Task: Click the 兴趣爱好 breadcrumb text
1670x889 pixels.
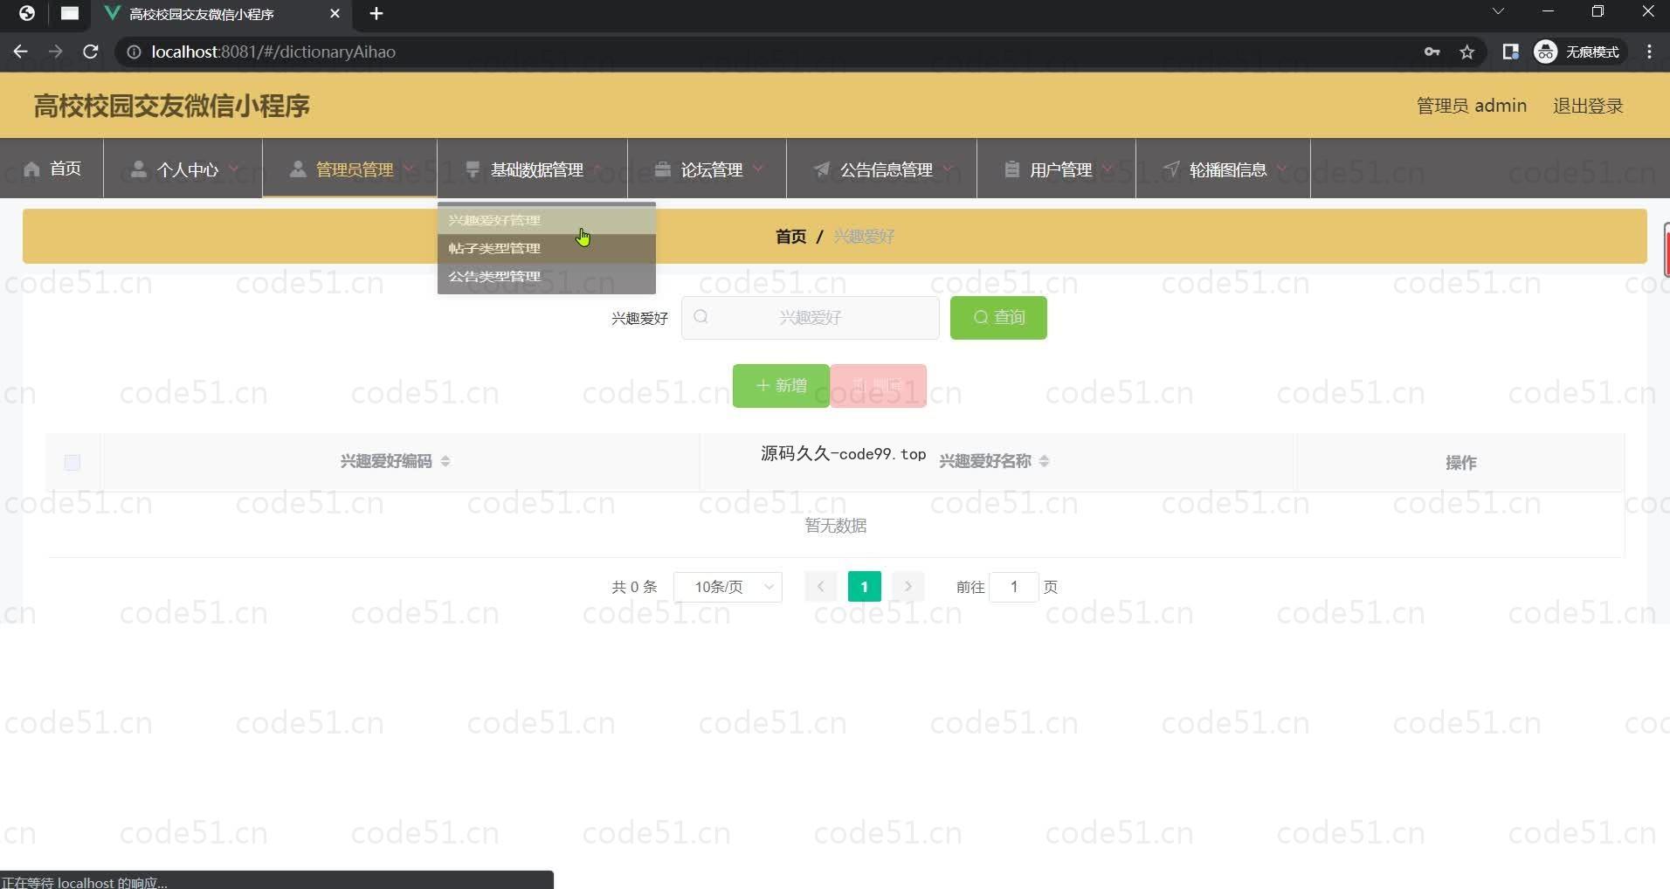Action: pyautogui.click(x=864, y=237)
